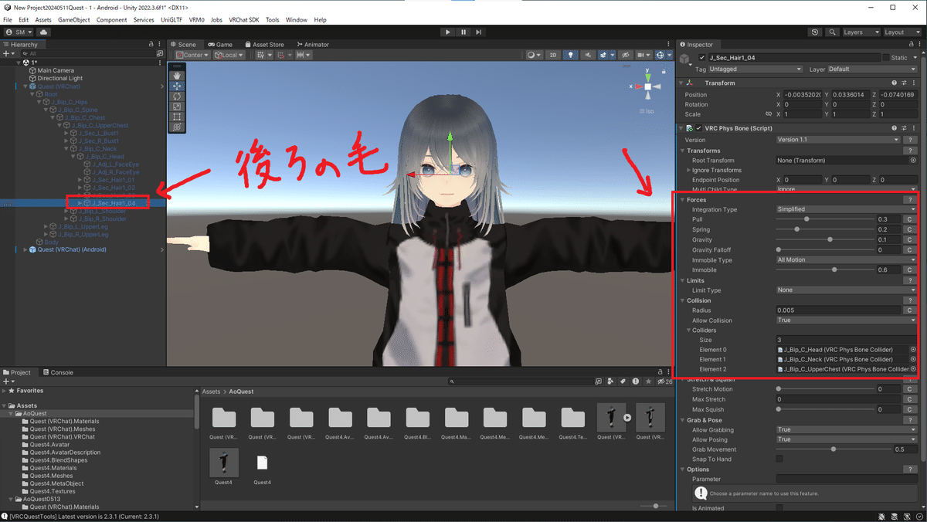Switch to the Animator tab
This screenshot has height=522, width=927.
[x=312, y=45]
